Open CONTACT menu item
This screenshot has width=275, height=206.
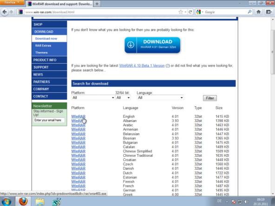pos(49,97)
